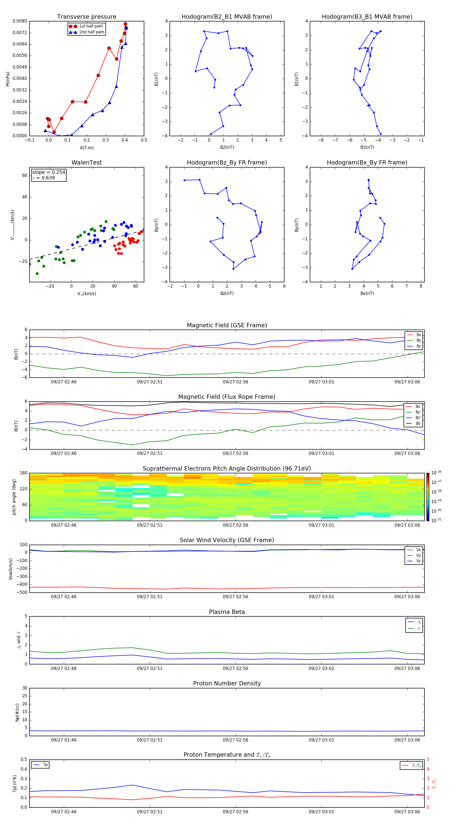
Task: Click the 'Hodogram(Bx_By FR frame)' title
Action: (x=367, y=163)
